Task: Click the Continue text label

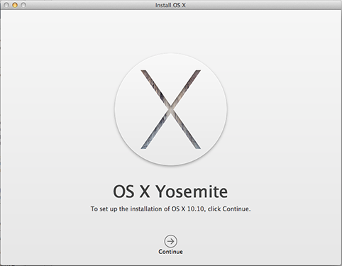Action: pos(170,252)
